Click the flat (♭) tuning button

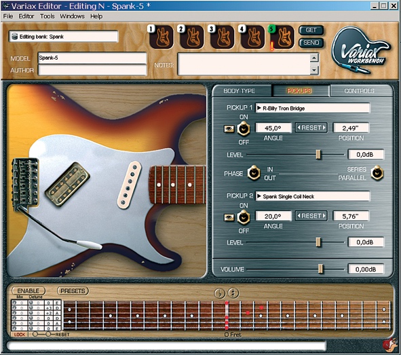point(219,293)
